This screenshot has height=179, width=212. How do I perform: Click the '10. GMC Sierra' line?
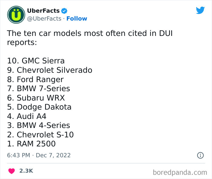[36, 61]
